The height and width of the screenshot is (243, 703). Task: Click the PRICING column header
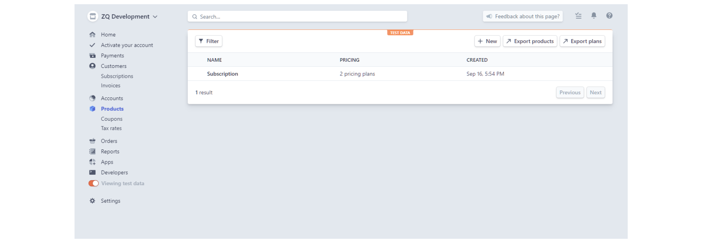[349, 60]
